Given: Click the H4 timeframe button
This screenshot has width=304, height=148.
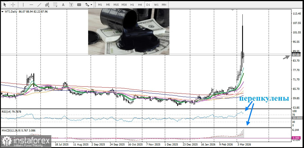Looking at the screenshot, I should tap(140, 5).
